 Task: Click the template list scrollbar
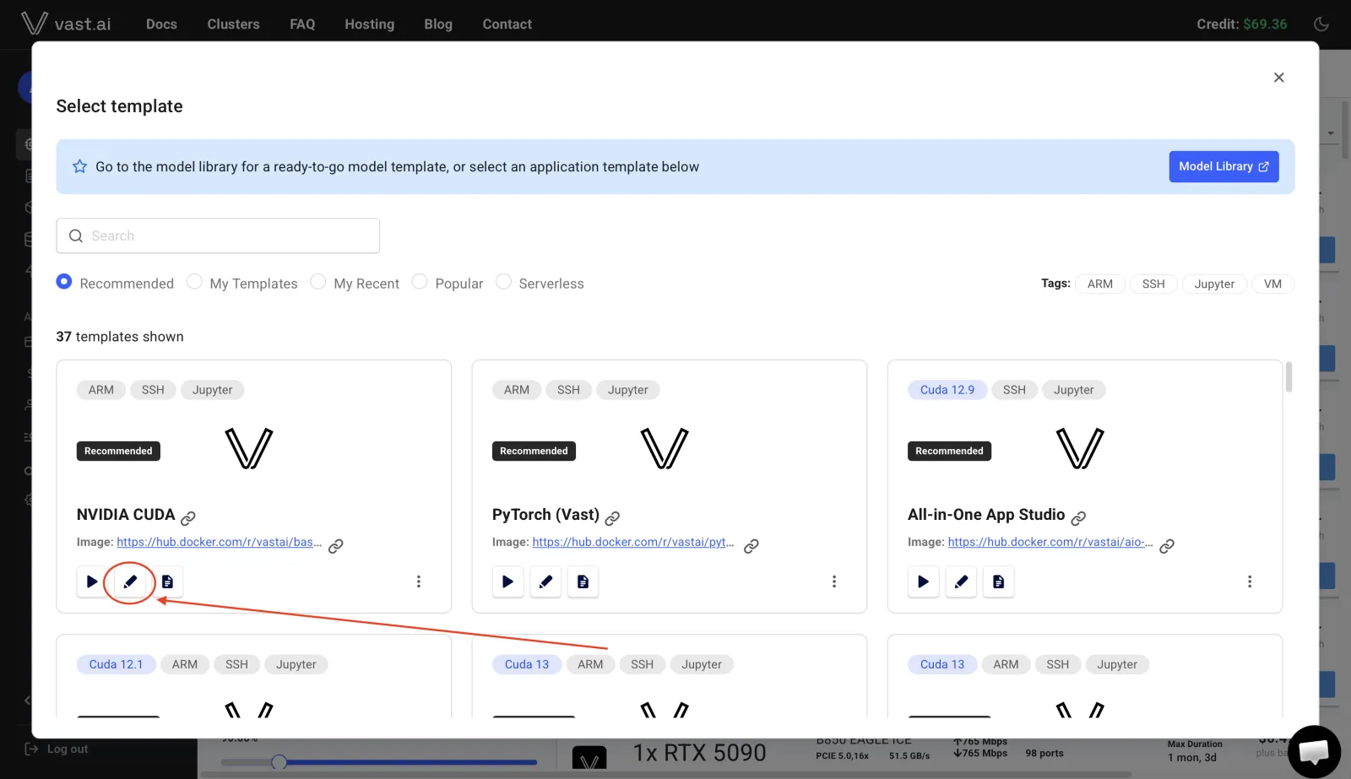coord(1289,376)
